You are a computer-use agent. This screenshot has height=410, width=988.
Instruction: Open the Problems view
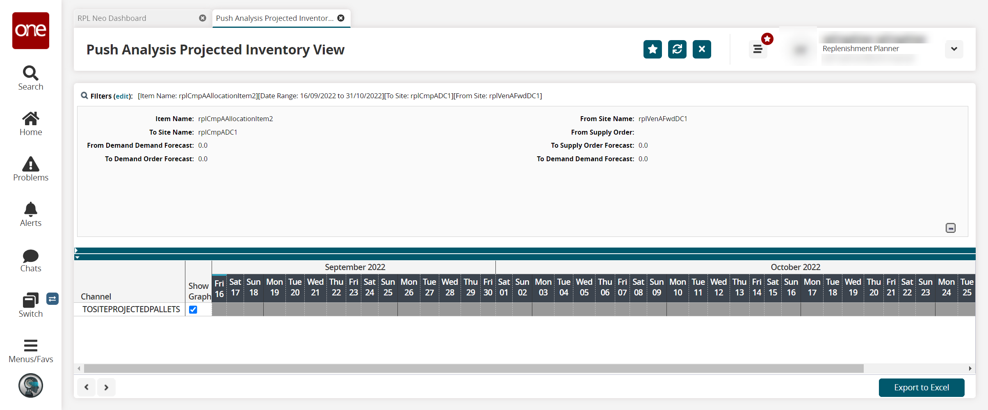pos(31,169)
